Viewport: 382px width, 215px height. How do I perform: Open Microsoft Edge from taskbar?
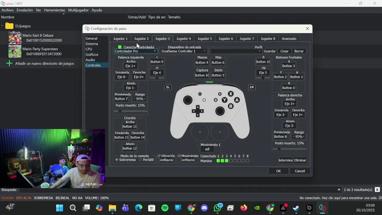[139, 208]
